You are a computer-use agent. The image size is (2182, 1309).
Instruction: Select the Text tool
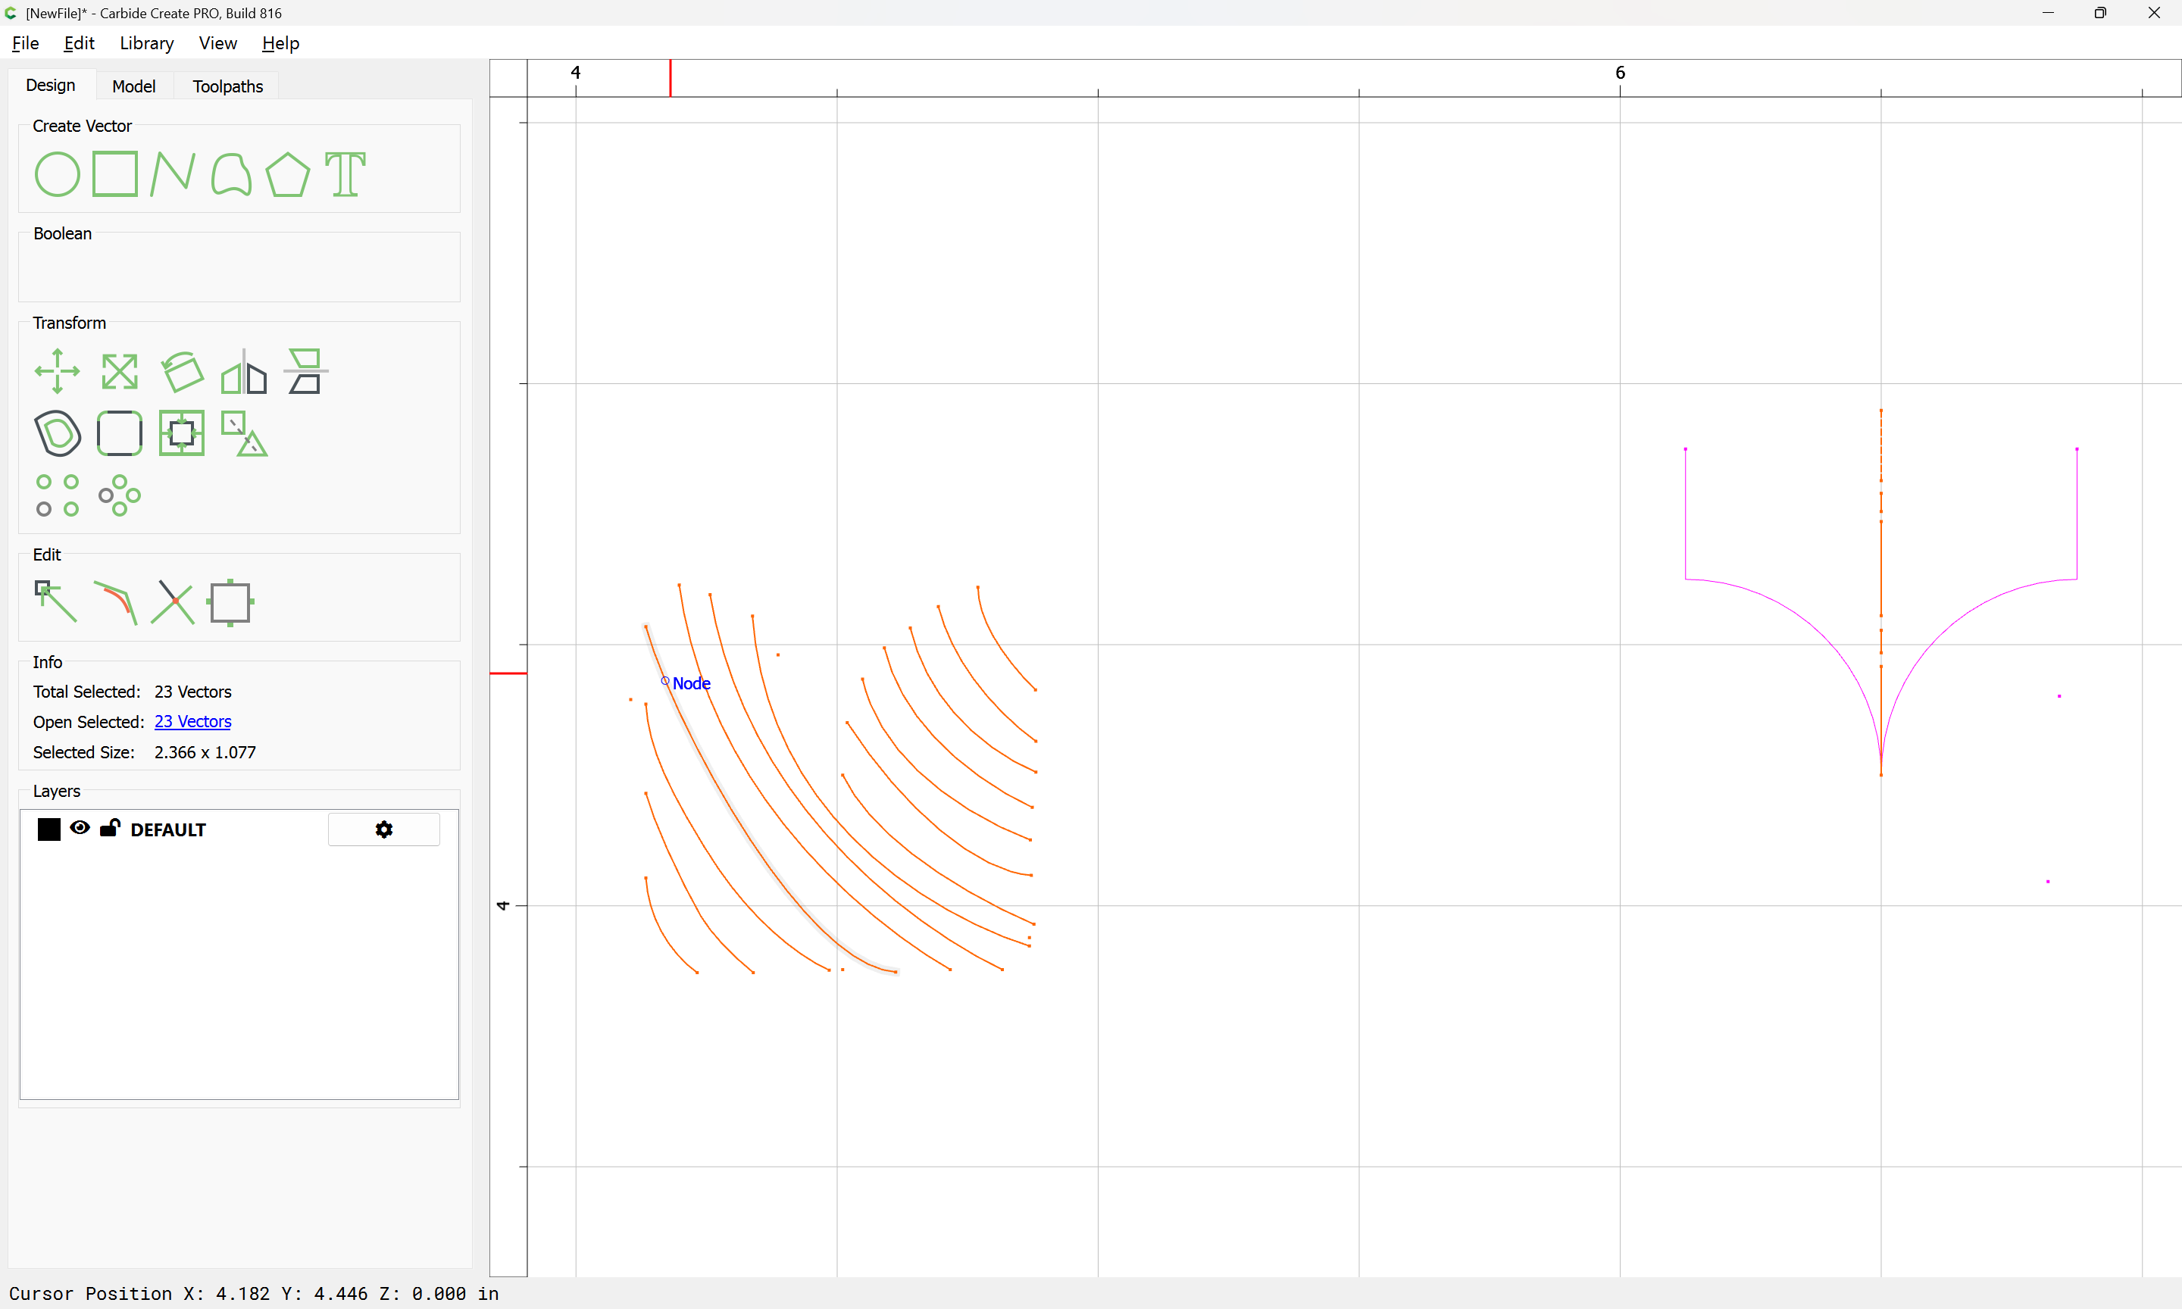(345, 173)
